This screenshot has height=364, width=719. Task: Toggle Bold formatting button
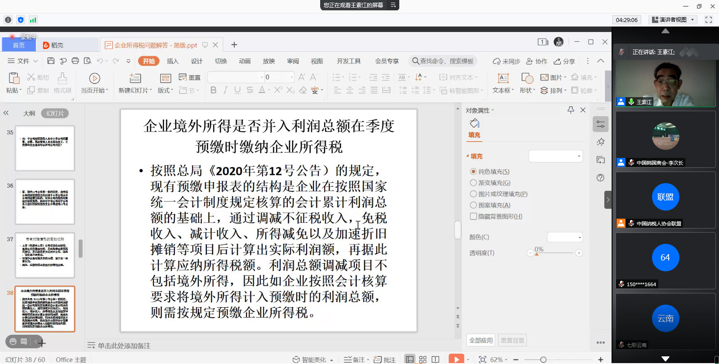(214, 90)
